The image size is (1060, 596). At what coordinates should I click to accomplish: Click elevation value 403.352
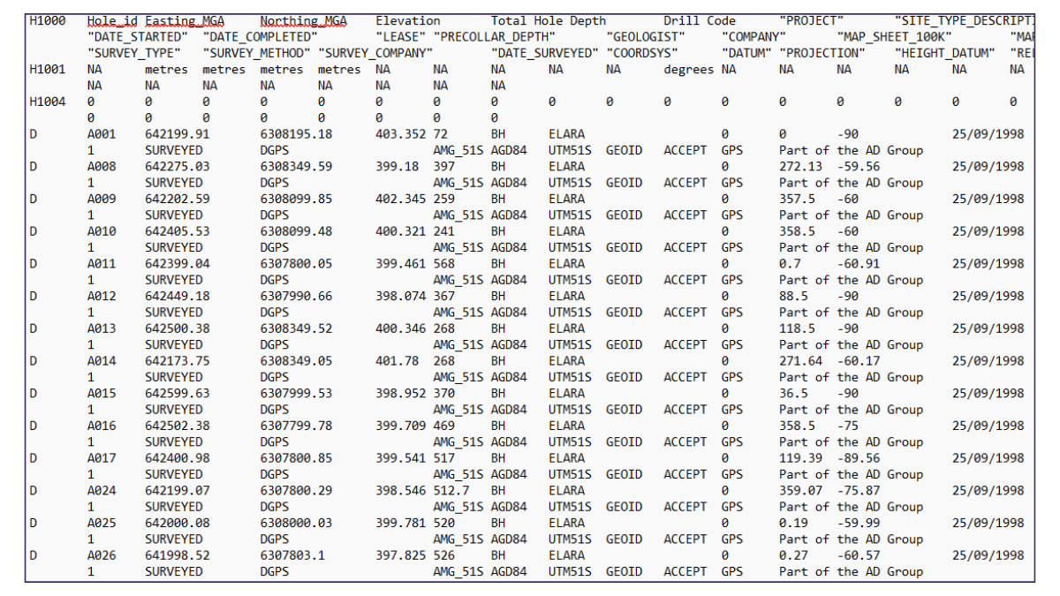[x=401, y=134]
